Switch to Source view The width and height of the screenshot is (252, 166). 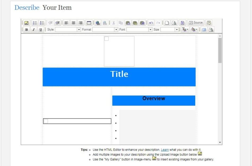[195, 23]
